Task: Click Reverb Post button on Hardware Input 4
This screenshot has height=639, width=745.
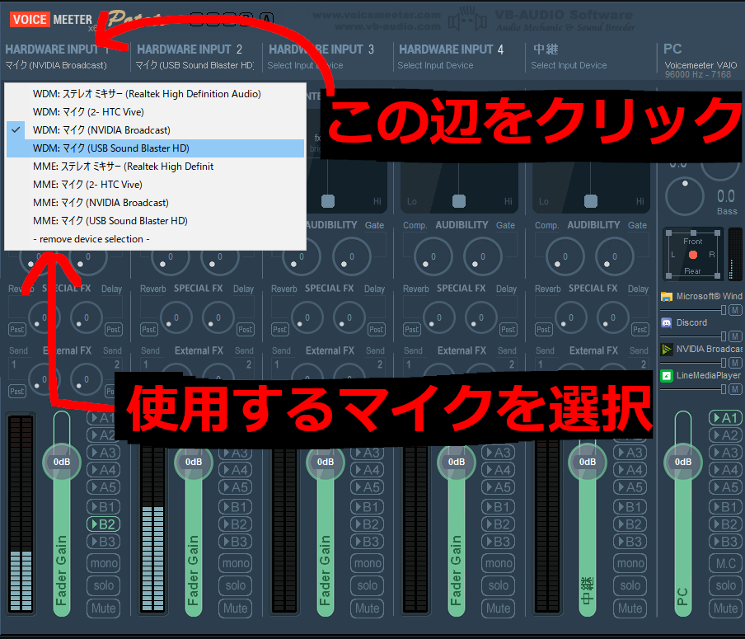Action: pos(412,330)
